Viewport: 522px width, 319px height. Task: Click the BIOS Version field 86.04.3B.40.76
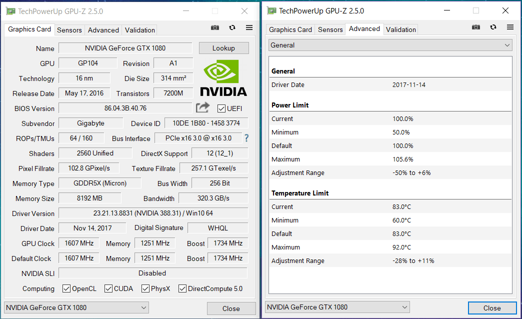point(125,108)
